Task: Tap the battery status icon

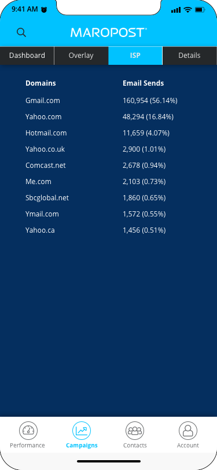Action: click(x=200, y=10)
